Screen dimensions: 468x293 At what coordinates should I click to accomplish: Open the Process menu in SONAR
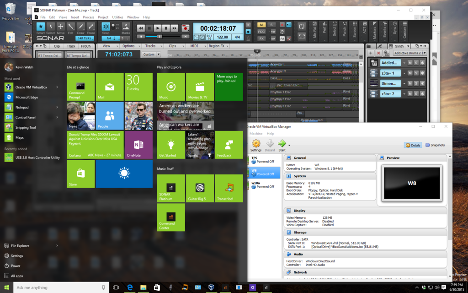click(x=88, y=17)
